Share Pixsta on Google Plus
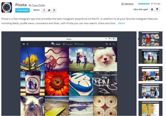The height and width of the screenshot is (116, 166). (x=54, y=10)
